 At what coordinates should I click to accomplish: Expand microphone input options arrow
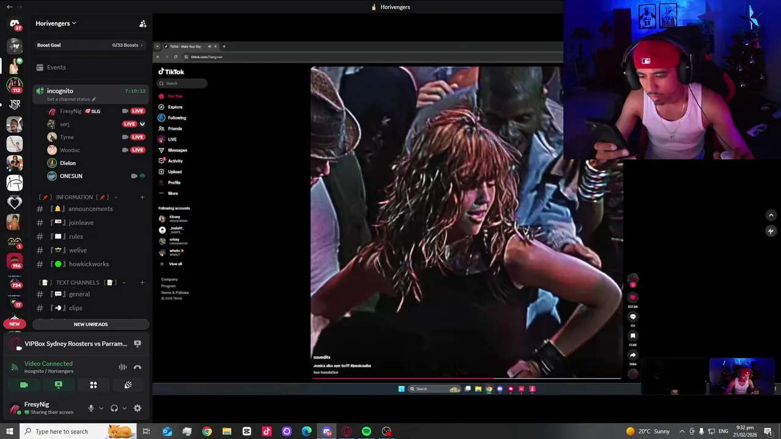coord(101,408)
